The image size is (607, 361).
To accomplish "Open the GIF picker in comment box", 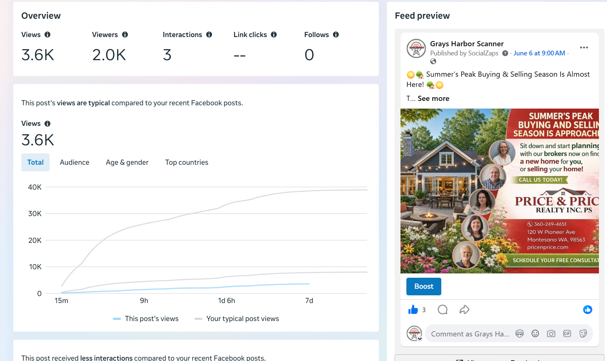I will click(x=567, y=333).
